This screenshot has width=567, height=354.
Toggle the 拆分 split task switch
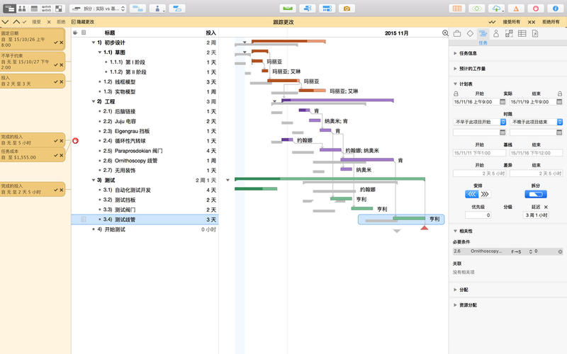click(x=536, y=194)
